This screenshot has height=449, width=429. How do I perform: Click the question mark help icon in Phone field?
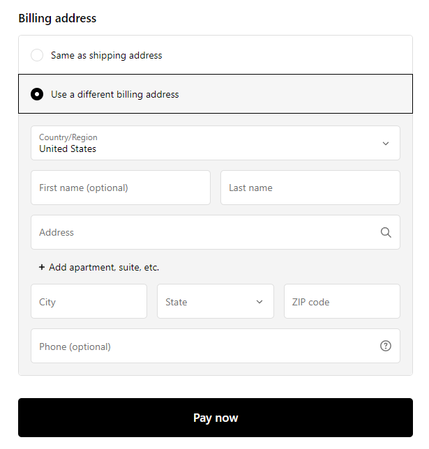tap(386, 347)
